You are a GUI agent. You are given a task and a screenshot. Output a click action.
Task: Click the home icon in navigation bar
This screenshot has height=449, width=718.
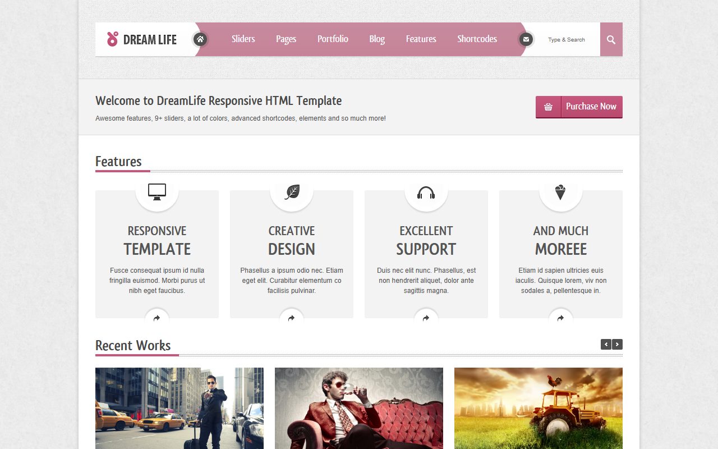(200, 39)
